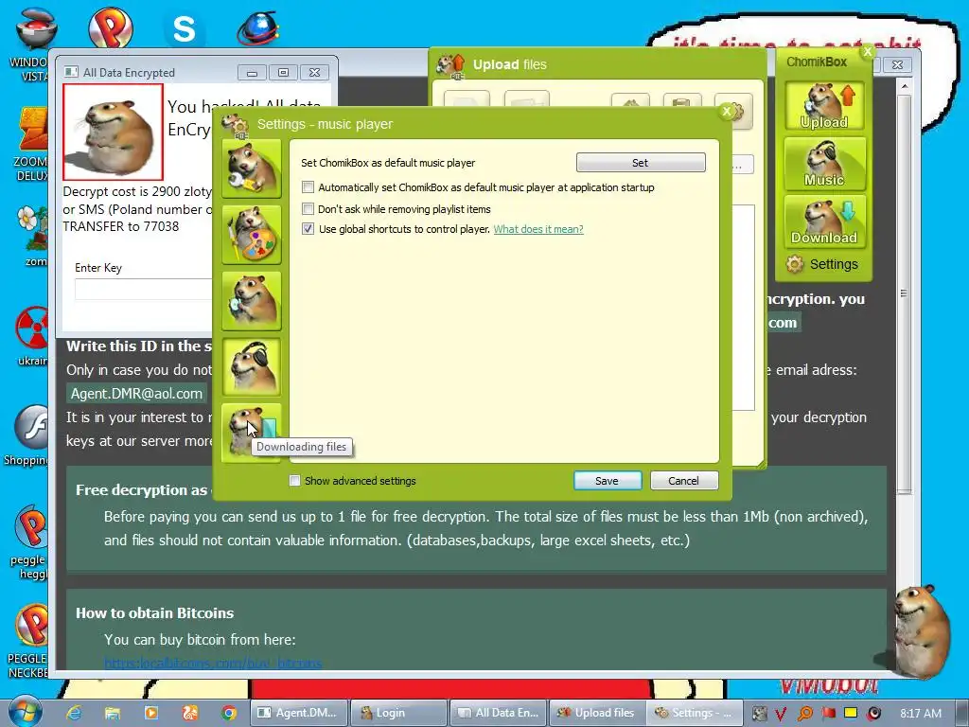Screen dimensions: 969x727
Task: Click the Upload hamster button in ChomikBox
Action: click(x=824, y=106)
